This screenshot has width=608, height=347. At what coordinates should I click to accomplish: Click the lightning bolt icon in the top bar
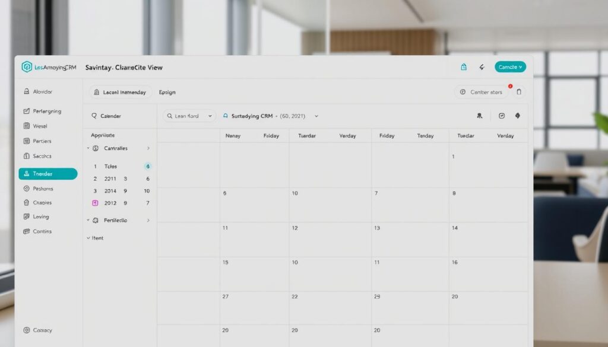(482, 67)
